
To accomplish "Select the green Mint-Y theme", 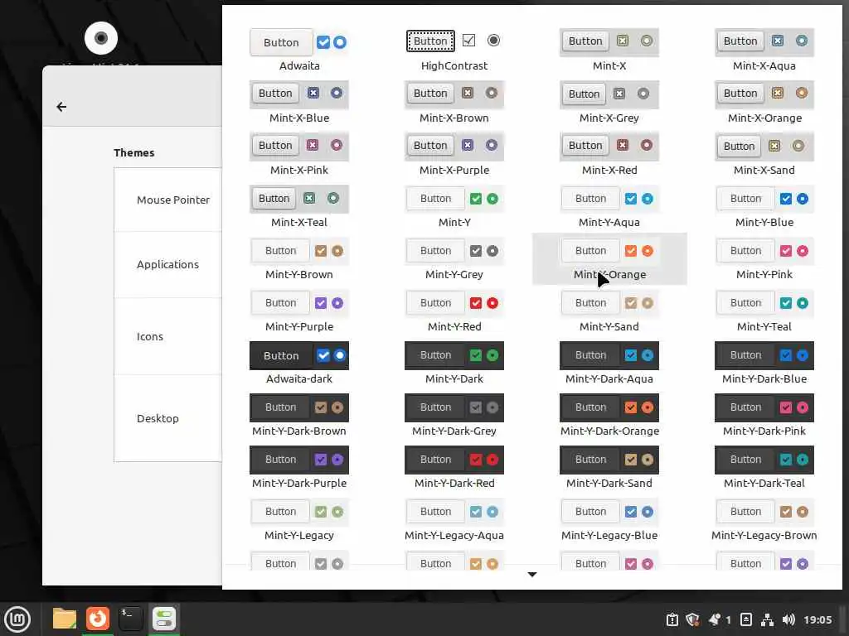I will [454, 207].
